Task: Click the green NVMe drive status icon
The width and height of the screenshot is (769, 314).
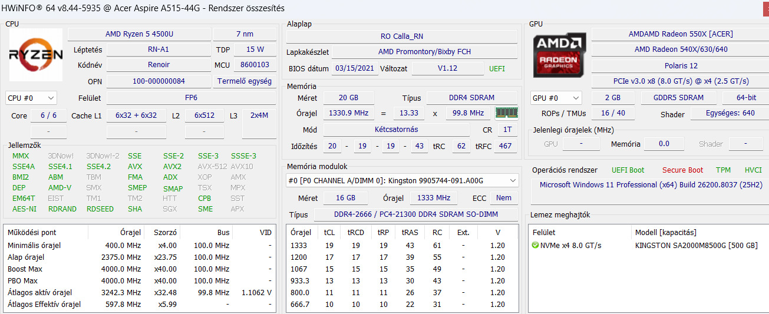Action: point(535,245)
